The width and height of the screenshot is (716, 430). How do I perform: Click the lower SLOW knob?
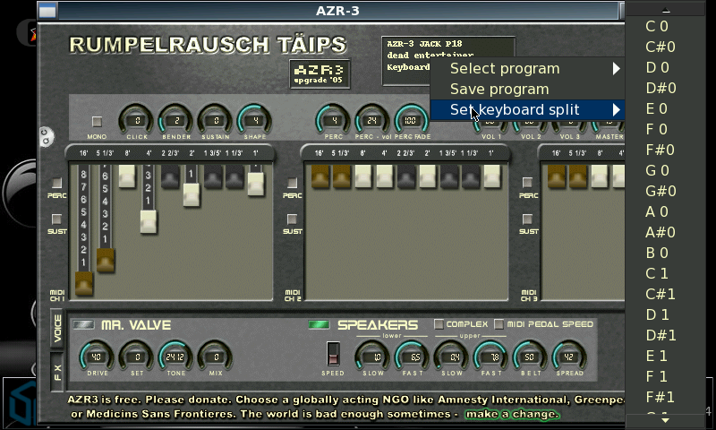coord(372,356)
